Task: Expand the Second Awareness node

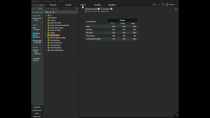Action: (x=46, y=43)
